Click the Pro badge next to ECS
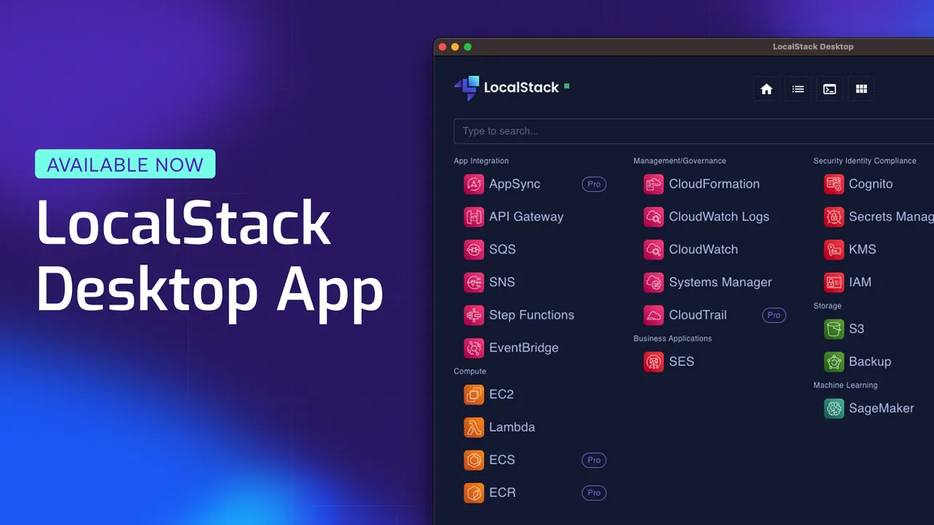This screenshot has height=525, width=934. (593, 460)
